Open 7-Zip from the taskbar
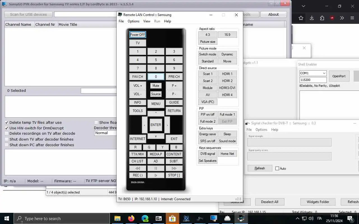 coord(158,218)
